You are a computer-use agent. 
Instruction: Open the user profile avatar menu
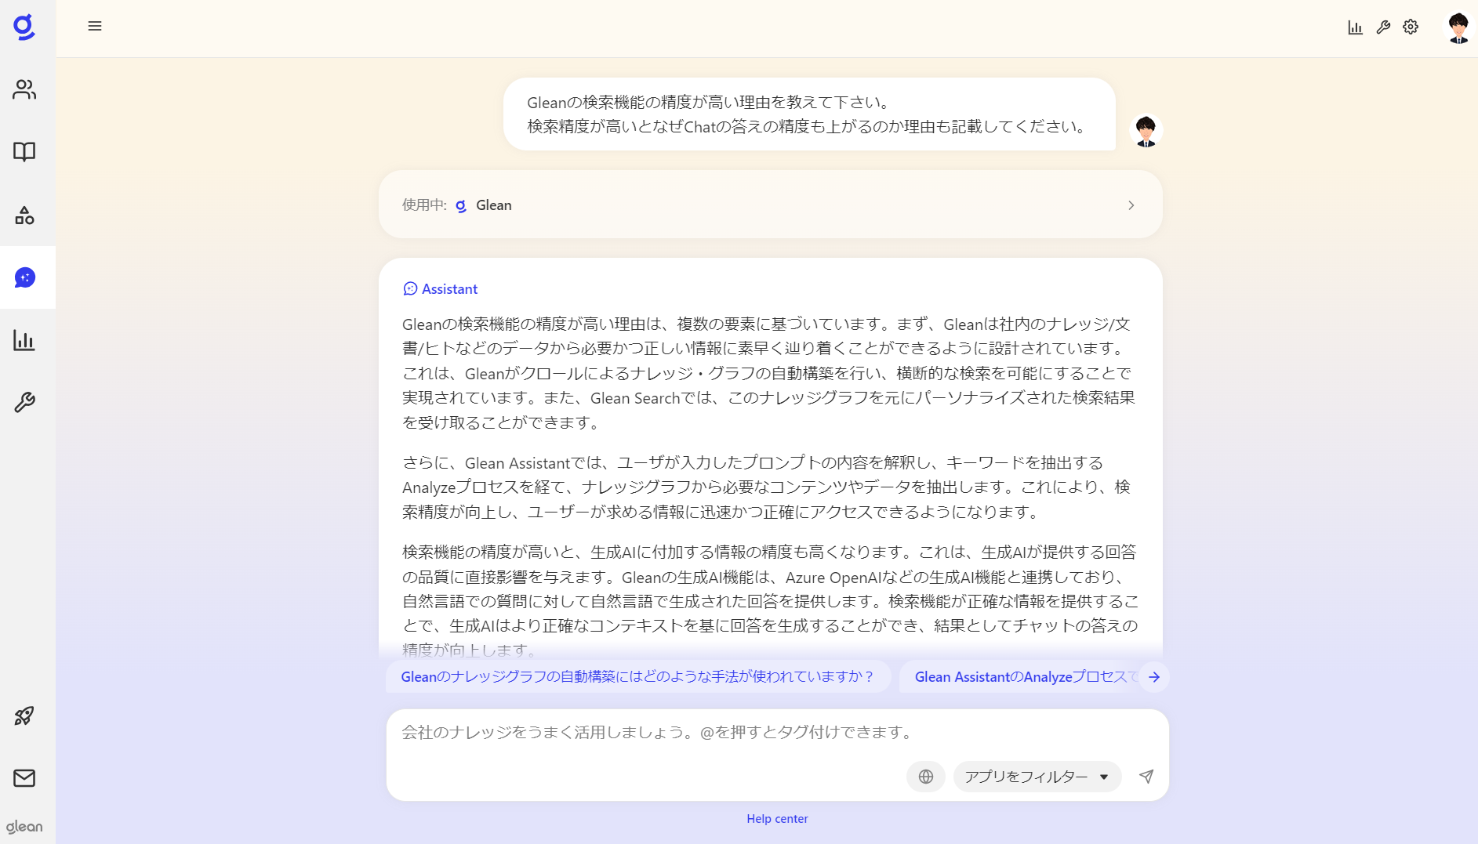1458,28
